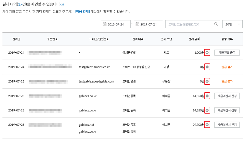
Task: Click the 결제일 column header
Action: (x=16, y=39)
